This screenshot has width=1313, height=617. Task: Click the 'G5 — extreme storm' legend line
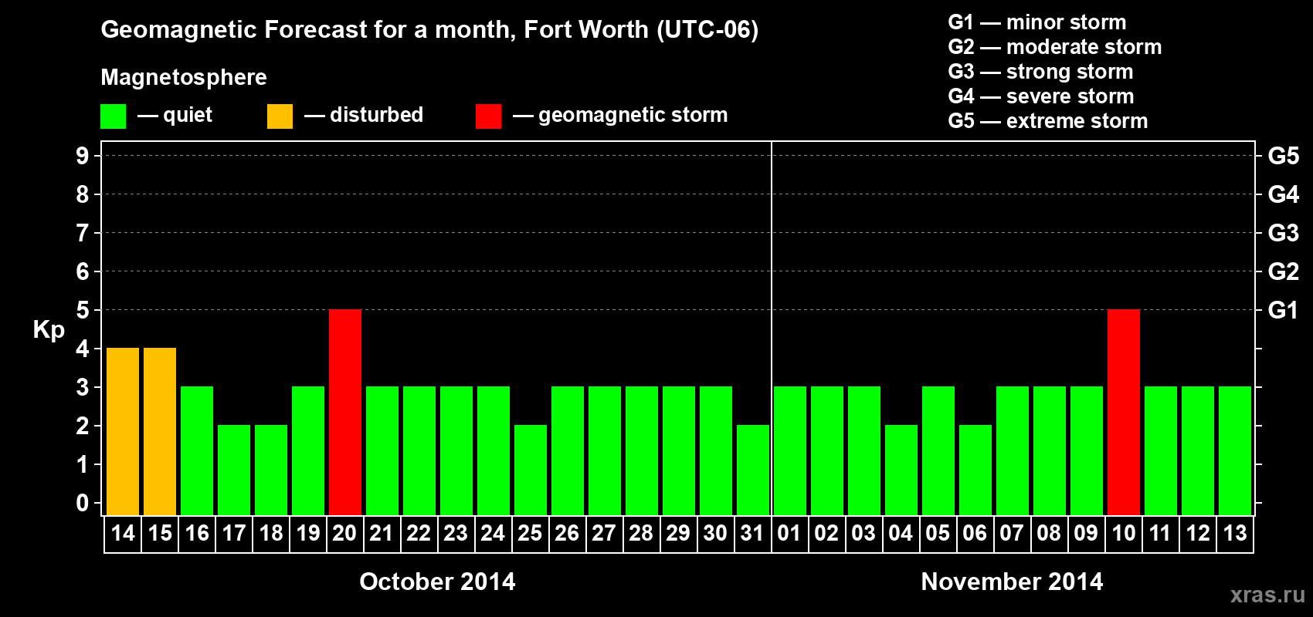pyautogui.click(x=1048, y=121)
